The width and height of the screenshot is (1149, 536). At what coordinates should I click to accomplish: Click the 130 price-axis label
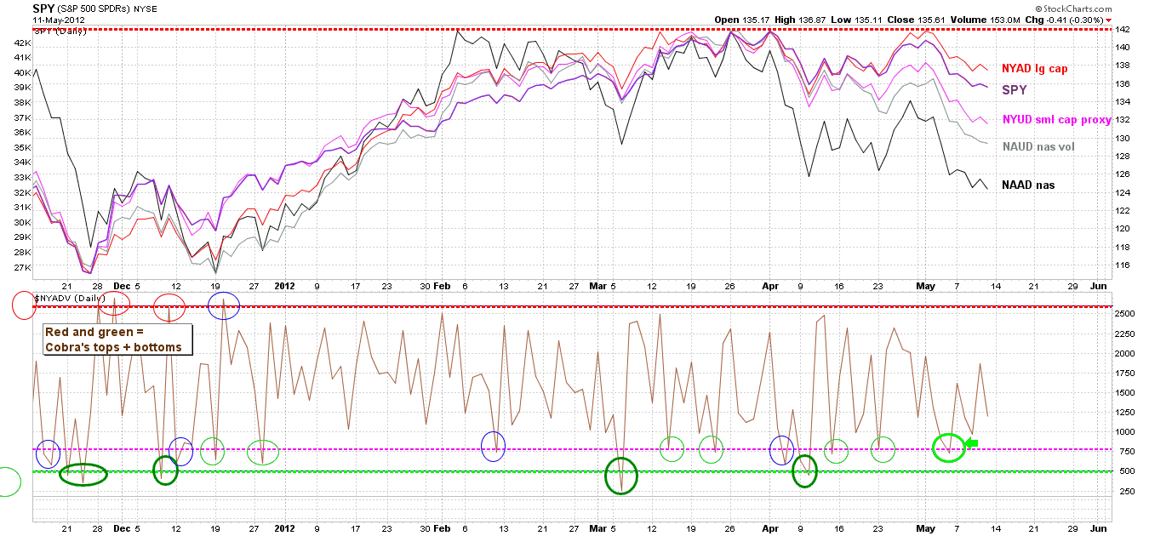[1122, 138]
